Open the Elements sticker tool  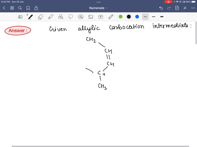coord(80,17)
